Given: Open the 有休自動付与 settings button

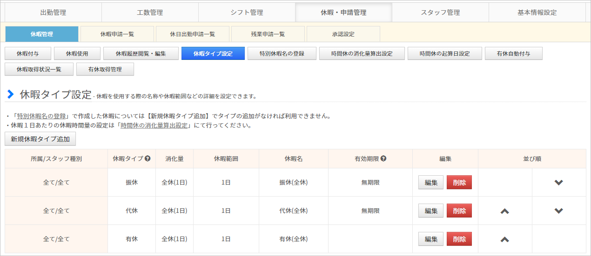Looking at the screenshot, I should 513,54.
